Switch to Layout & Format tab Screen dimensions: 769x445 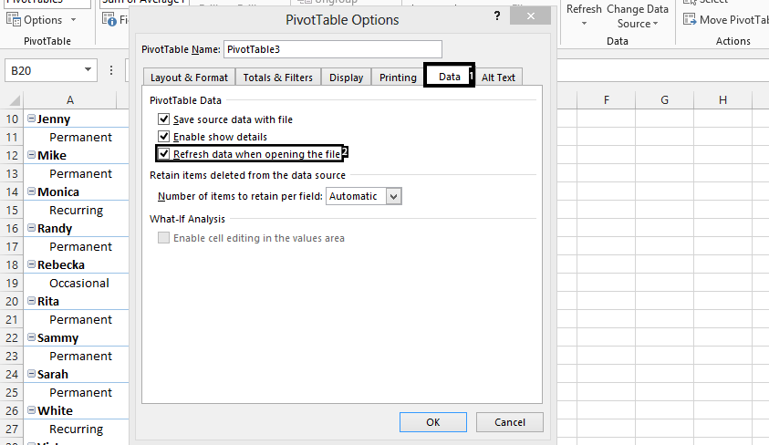click(x=189, y=78)
